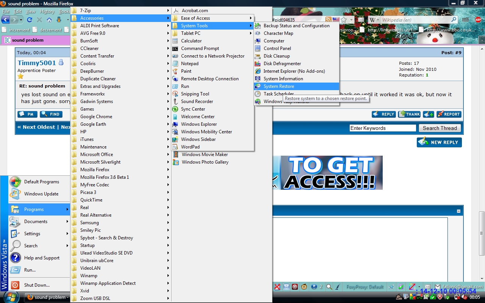Viewport: 485px width, 303px height.
Task: Click the Notepad icon
Action: click(175, 64)
